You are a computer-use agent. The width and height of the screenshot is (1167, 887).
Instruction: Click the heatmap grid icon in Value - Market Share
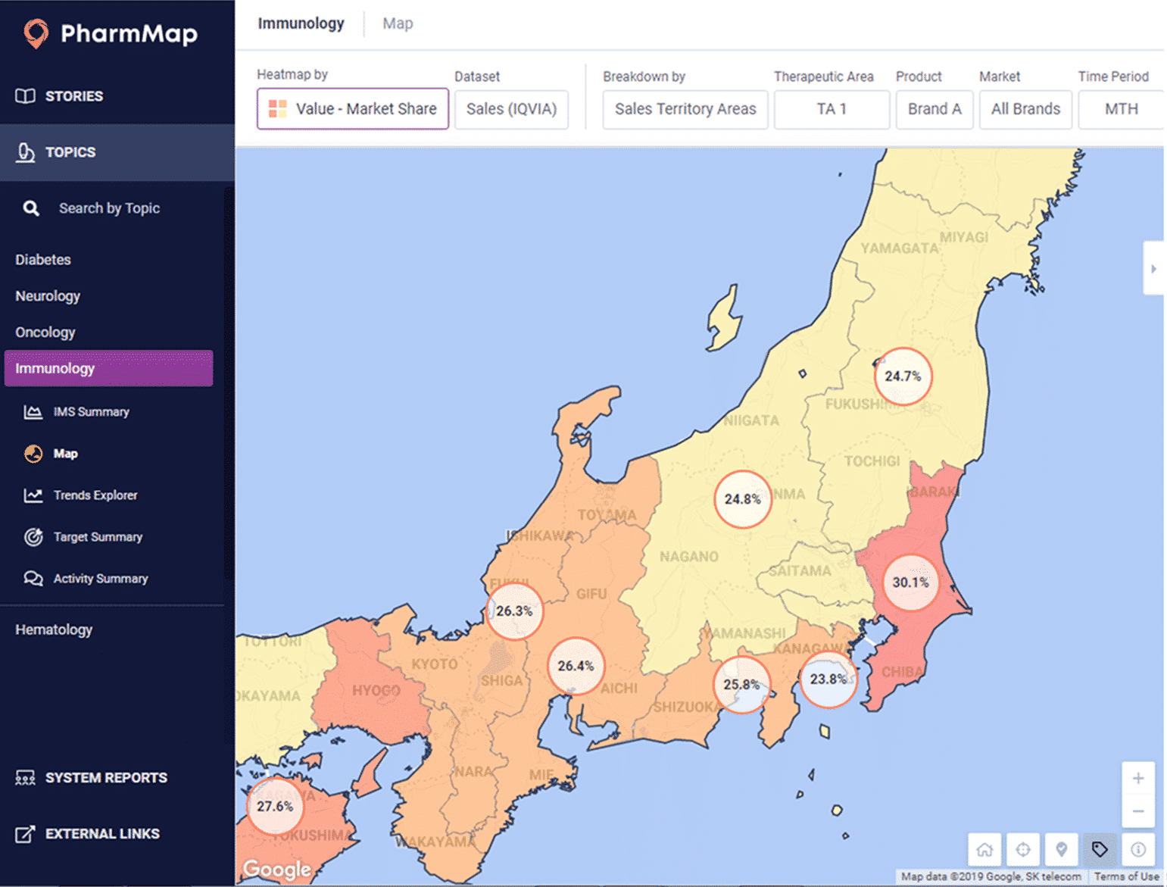point(278,109)
